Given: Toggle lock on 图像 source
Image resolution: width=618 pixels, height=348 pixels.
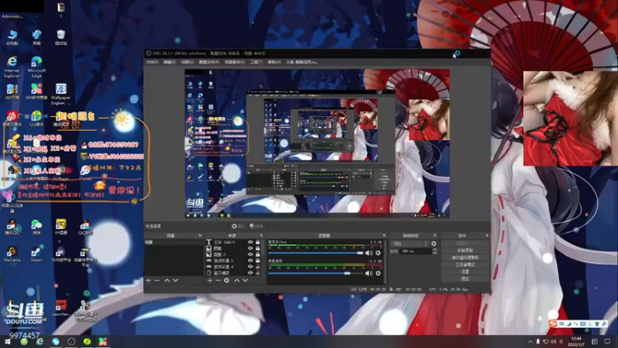Looking at the screenshot, I should tap(258, 248).
